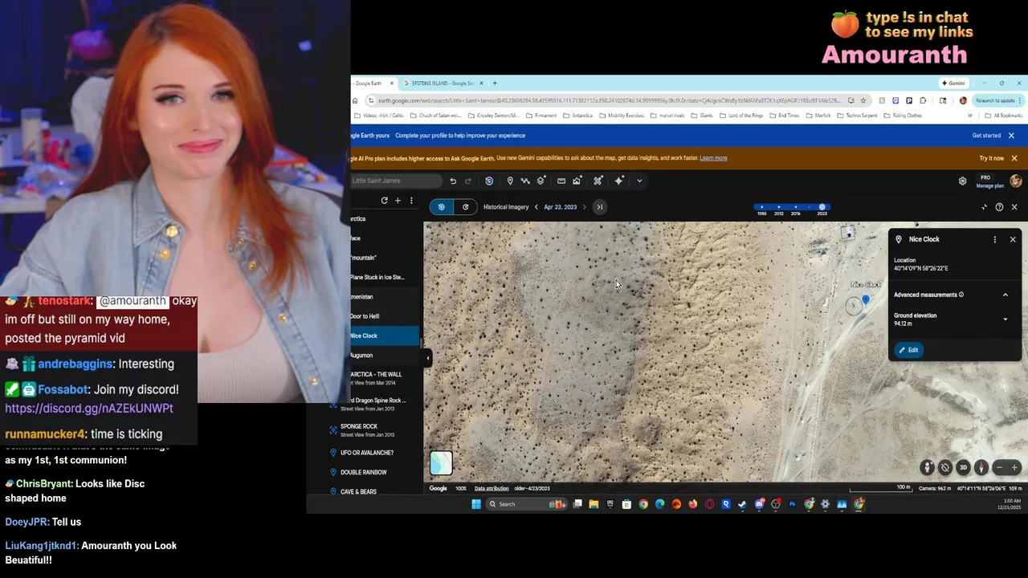
Task: Open the Antarctica bookmark folder
Action: pos(577,116)
